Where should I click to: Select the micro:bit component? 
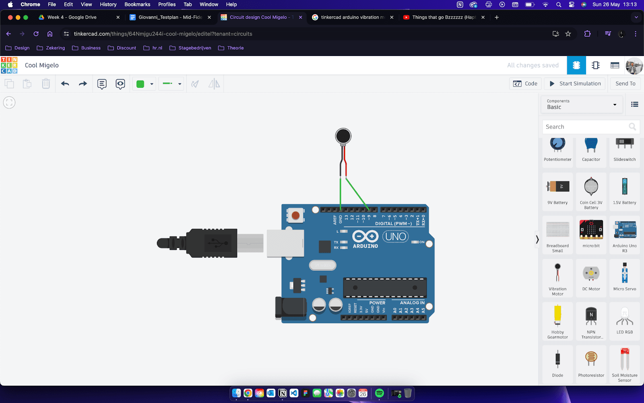[x=591, y=235]
